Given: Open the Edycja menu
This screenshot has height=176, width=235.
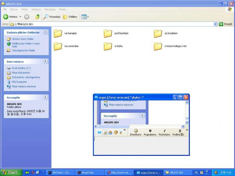Looking at the screenshot, I should coord(14,9).
